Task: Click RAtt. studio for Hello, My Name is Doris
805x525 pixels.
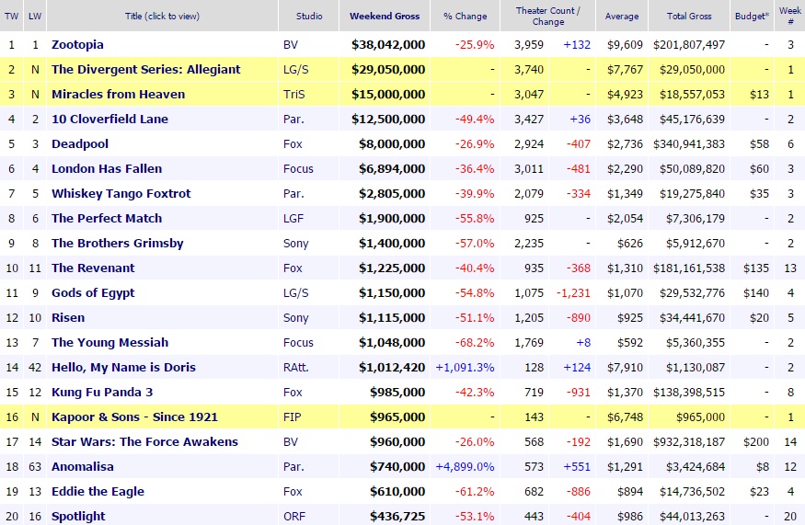Action: 296,368
